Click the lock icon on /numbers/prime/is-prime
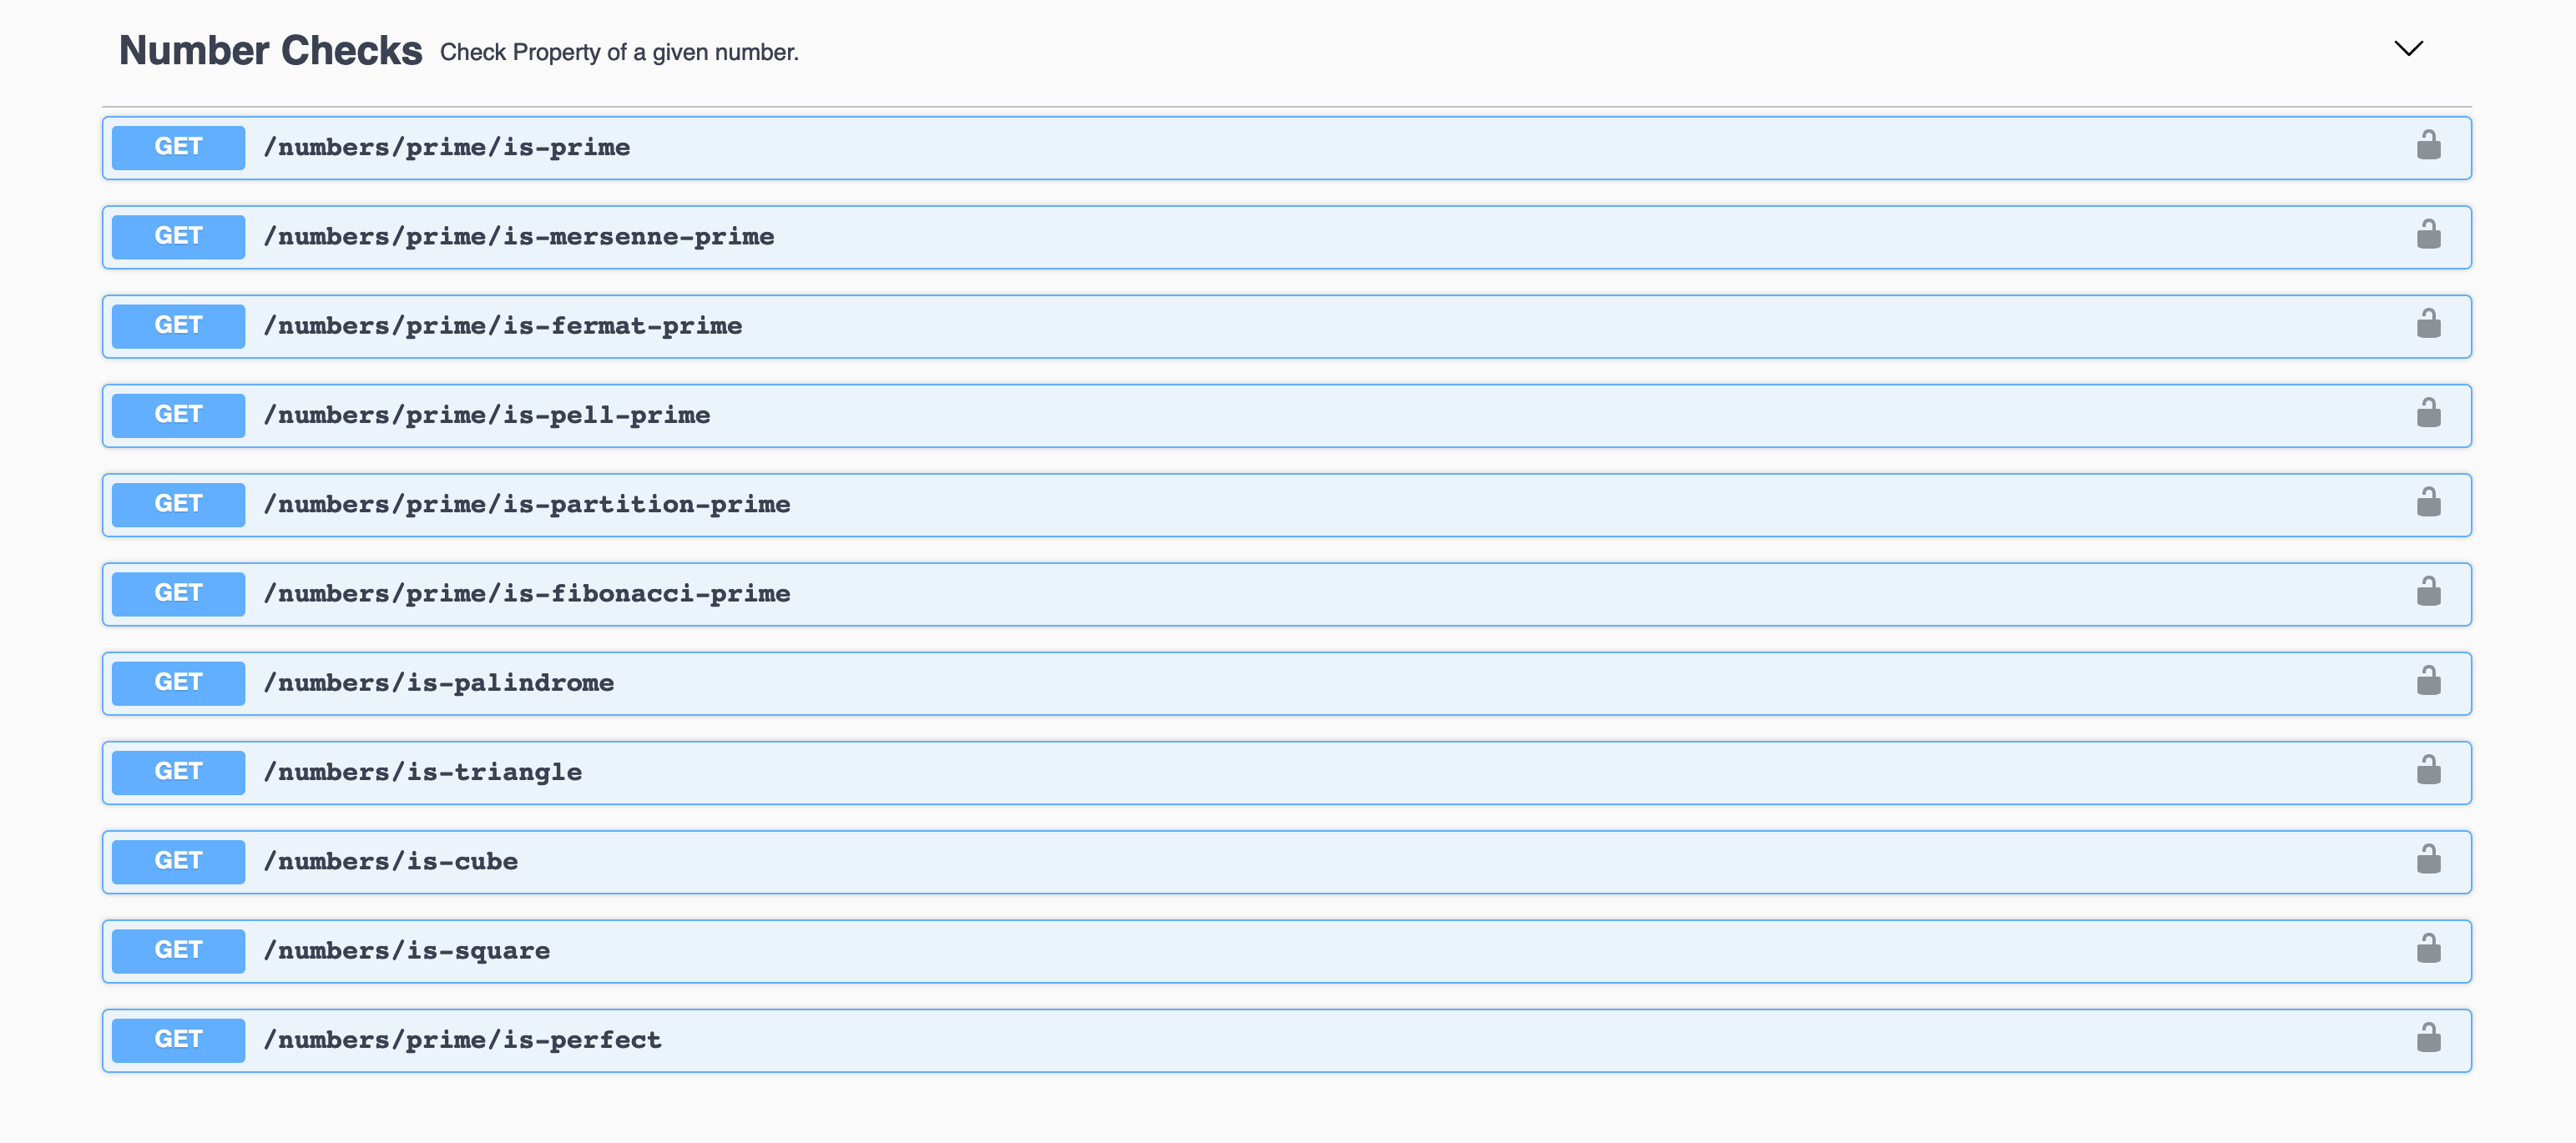This screenshot has width=2576, height=1143. (2430, 146)
